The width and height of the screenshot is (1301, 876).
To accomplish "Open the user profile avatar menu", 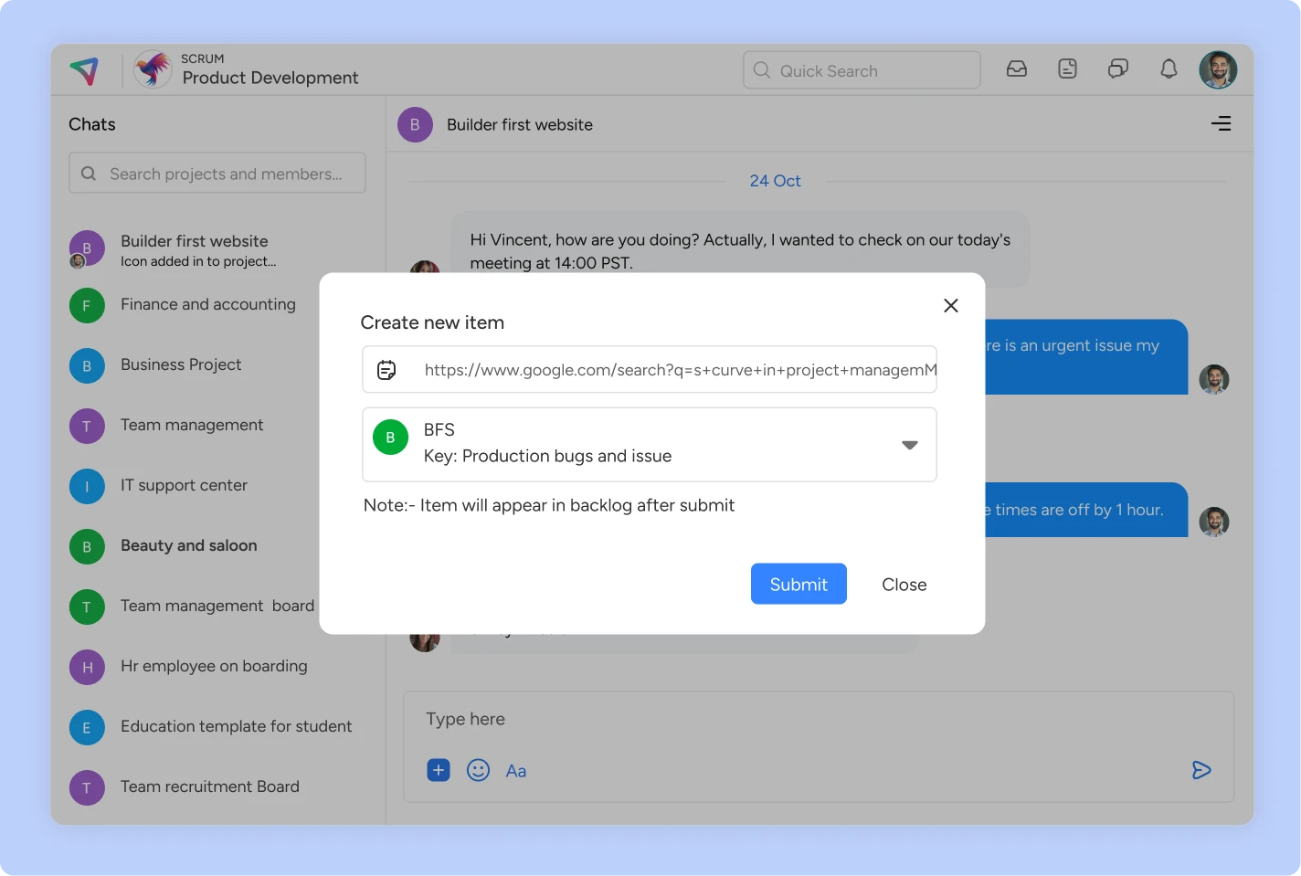I will pyautogui.click(x=1218, y=69).
